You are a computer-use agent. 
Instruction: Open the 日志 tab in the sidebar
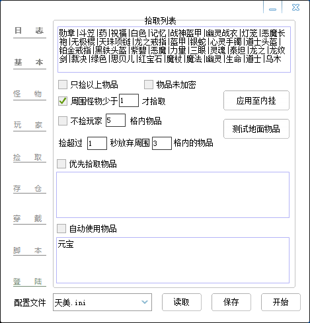coord(30,31)
